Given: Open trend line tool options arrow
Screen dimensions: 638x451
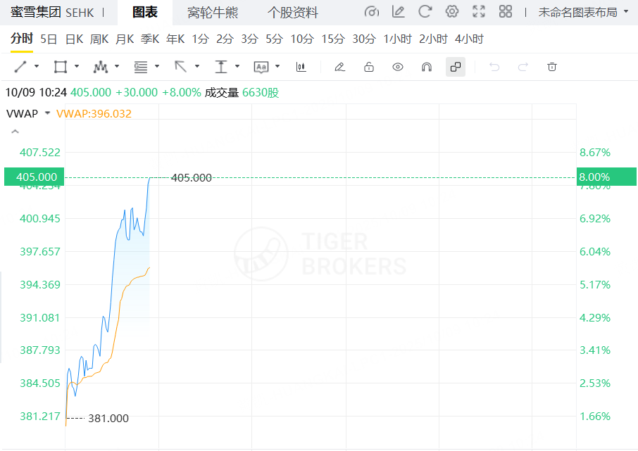Looking at the screenshot, I should pyautogui.click(x=37, y=66).
